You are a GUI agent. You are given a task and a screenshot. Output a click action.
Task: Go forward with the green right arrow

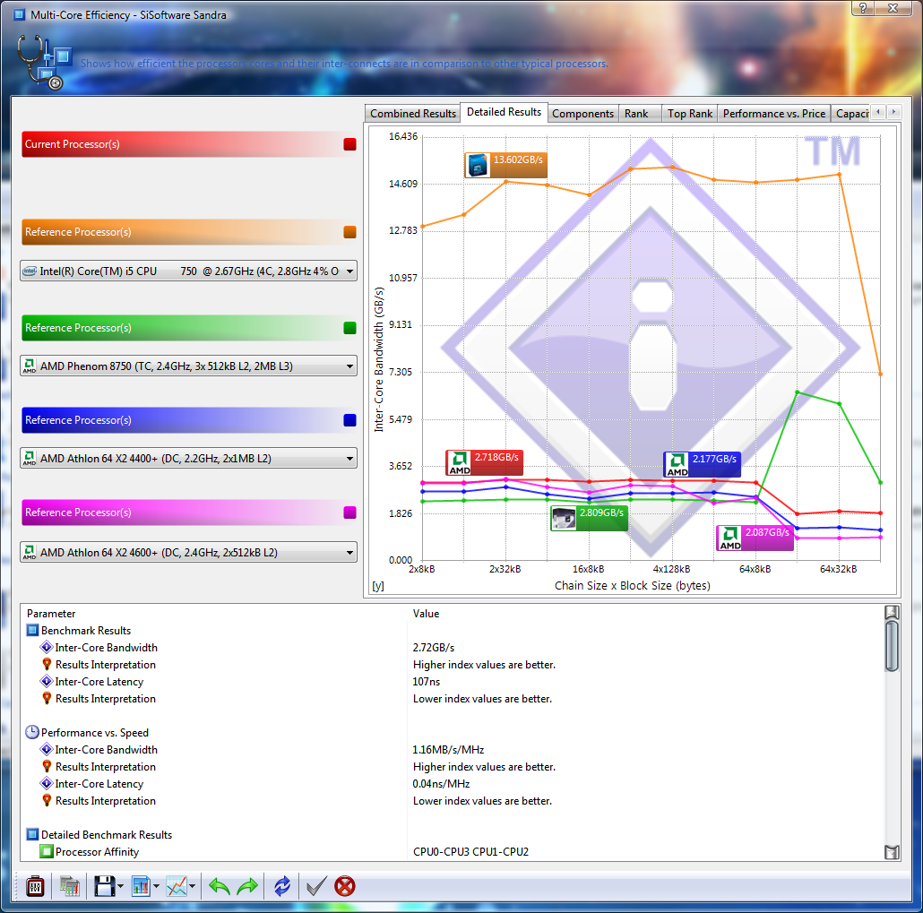pyautogui.click(x=247, y=886)
